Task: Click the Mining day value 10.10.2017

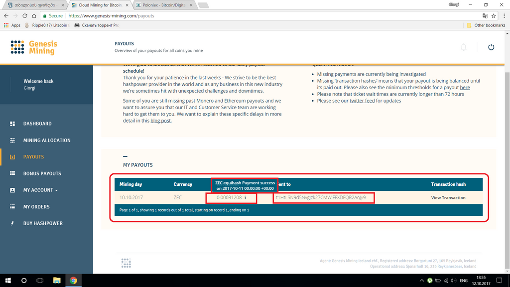Action: [131, 197]
